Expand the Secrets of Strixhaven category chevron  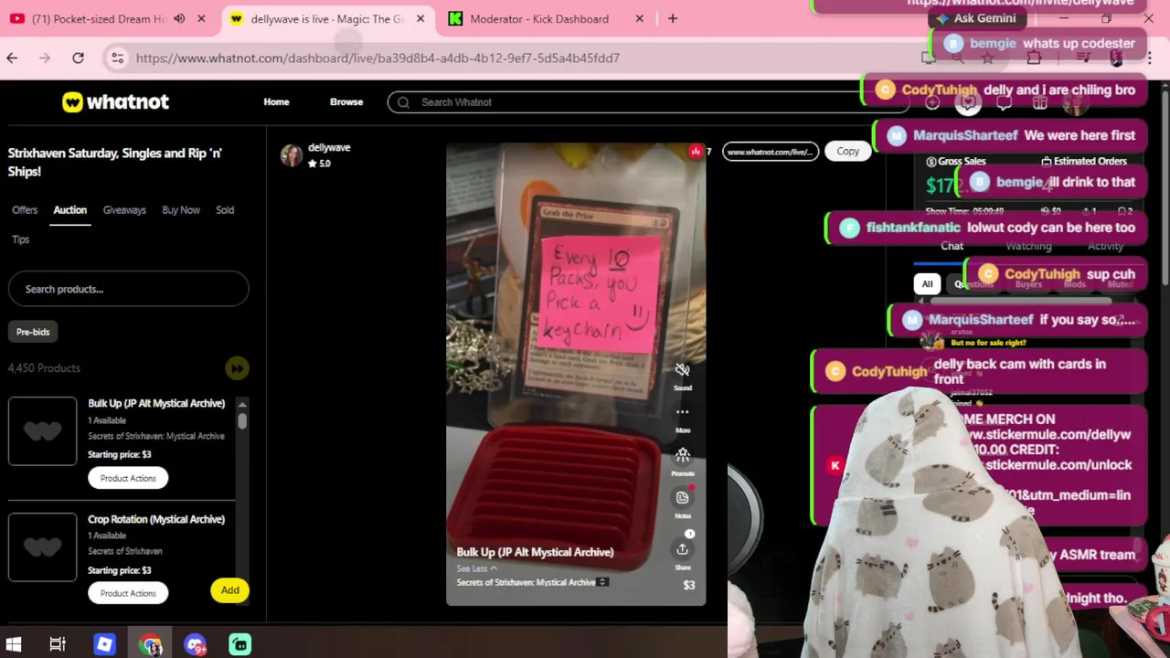pos(602,582)
